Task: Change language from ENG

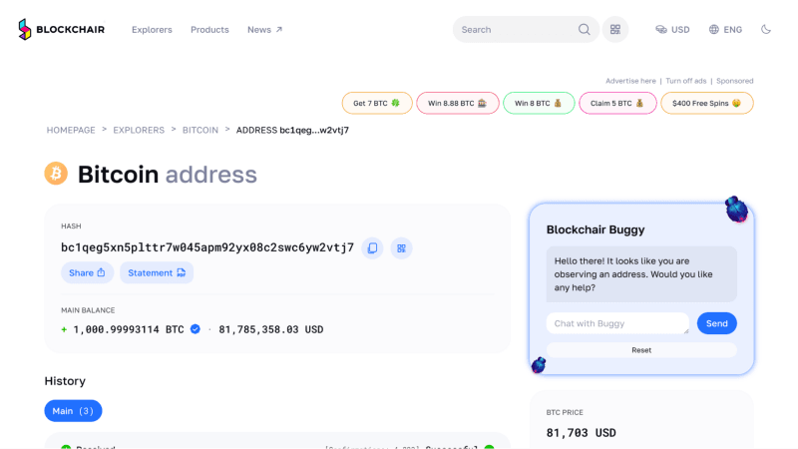Action: pos(725,30)
